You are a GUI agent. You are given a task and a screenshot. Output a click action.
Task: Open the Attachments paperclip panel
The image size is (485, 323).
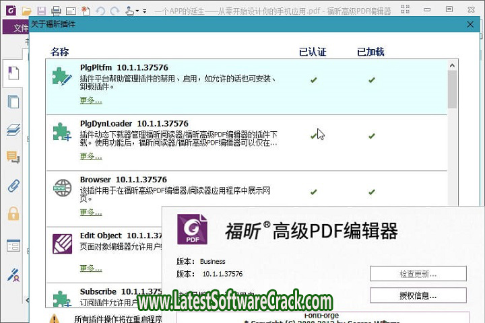point(13,186)
